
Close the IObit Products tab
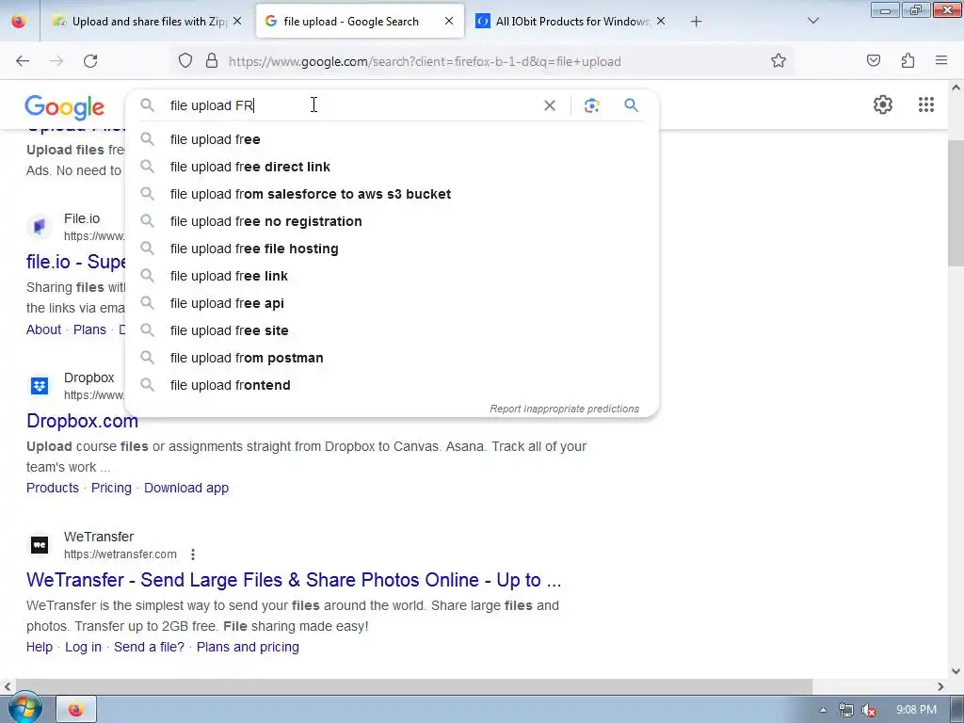[661, 21]
